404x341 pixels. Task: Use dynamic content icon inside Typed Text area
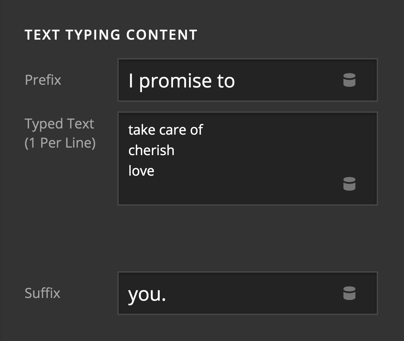click(349, 184)
